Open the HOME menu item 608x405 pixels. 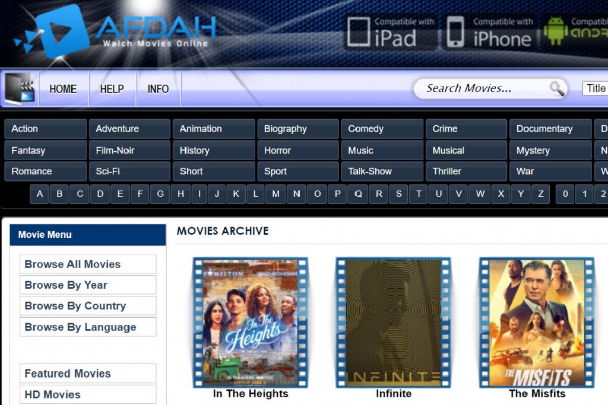click(63, 89)
